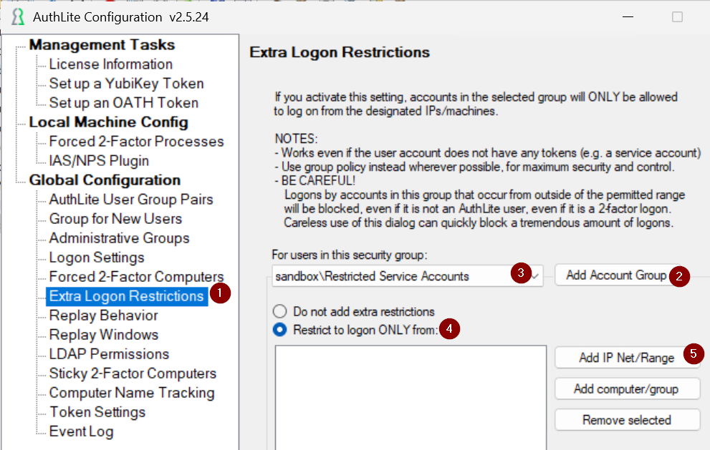Open the IAS/NPS Plugin page
This screenshot has width=710, height=450.
click(99, 161)
